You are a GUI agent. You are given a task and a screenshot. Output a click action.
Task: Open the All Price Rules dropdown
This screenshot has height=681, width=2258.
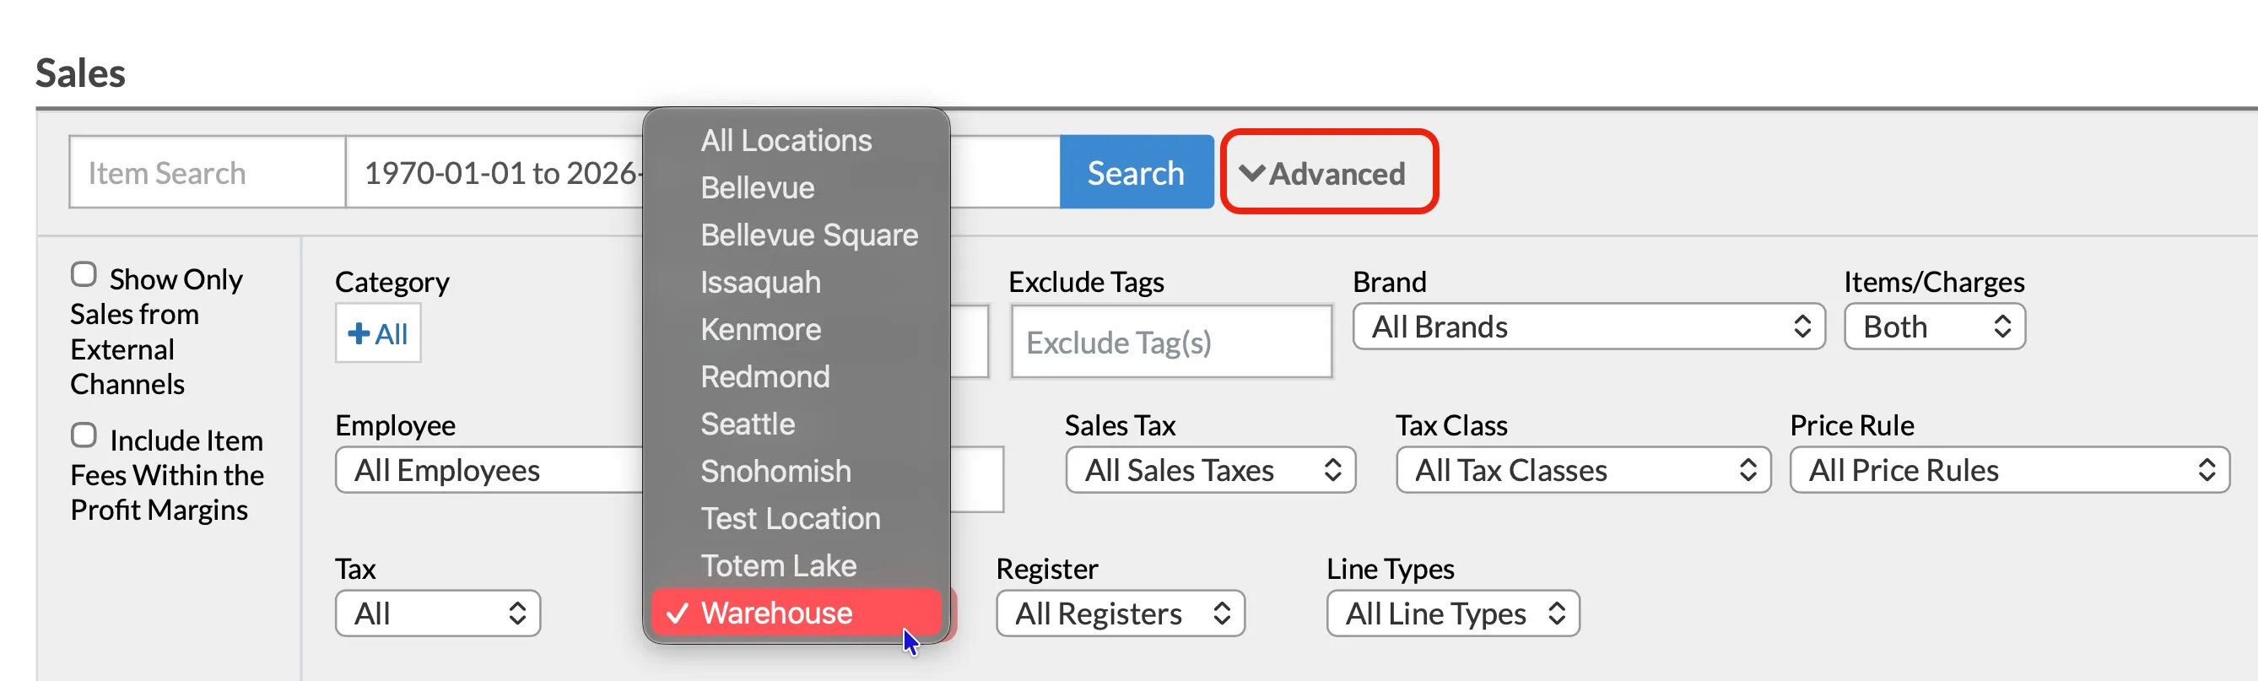(2009, 471)
